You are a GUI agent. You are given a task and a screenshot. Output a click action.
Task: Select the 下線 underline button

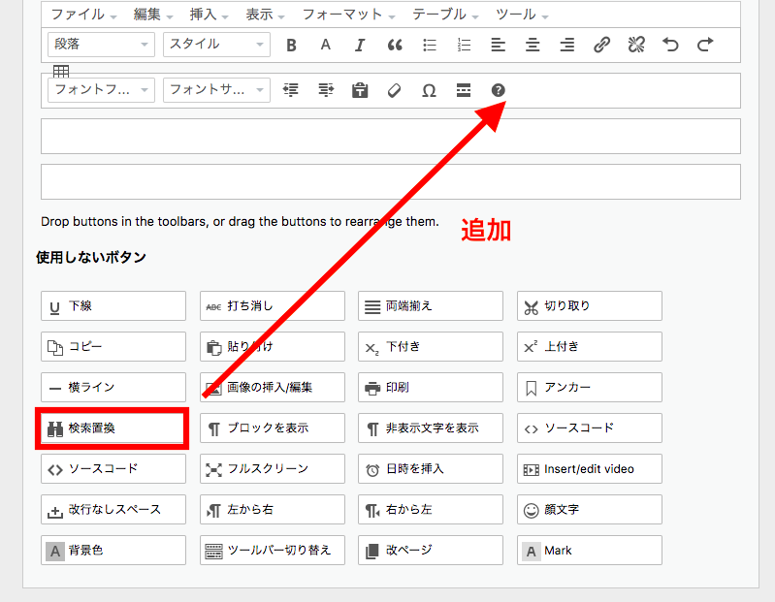click(x=113, y=305)
